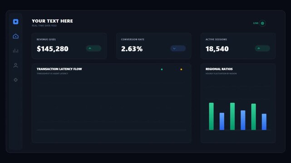Viewport: 291px width, 163px height.
Task: Click the CONVERSION RATE label
Action: point(133,39)
